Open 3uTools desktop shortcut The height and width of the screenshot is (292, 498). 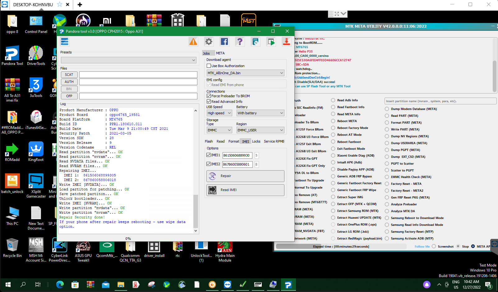click(36, 88)
